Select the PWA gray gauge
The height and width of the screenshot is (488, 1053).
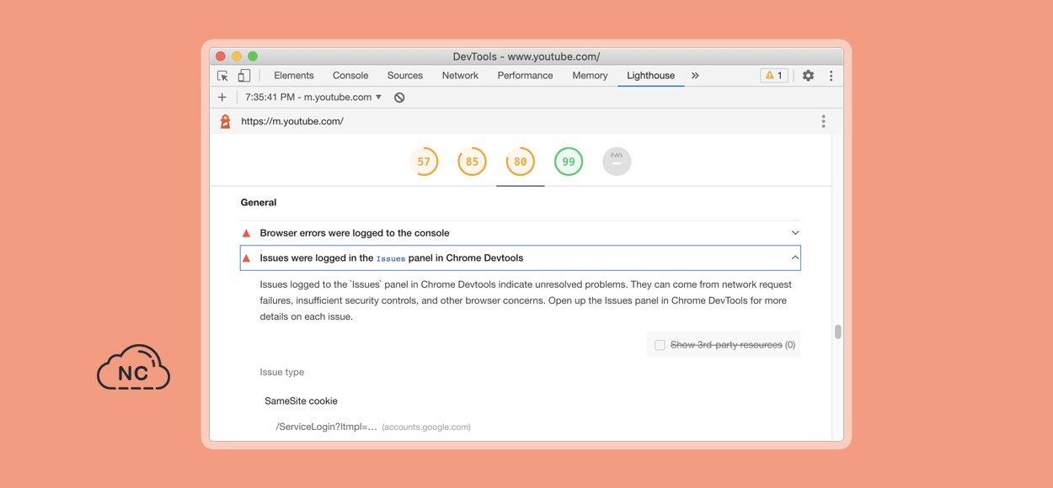[x=617, y=162]
